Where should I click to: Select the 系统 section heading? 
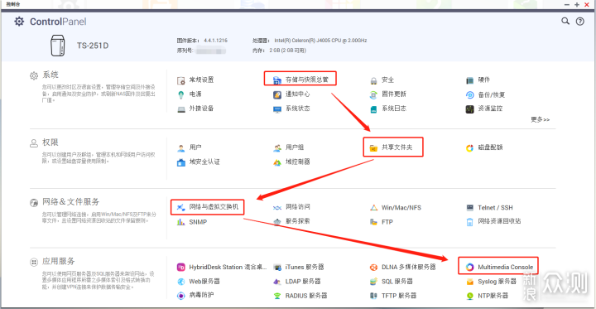[x=50, y=75]
